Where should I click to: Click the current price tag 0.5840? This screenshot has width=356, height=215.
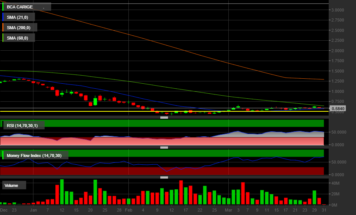tap(338, 109)
